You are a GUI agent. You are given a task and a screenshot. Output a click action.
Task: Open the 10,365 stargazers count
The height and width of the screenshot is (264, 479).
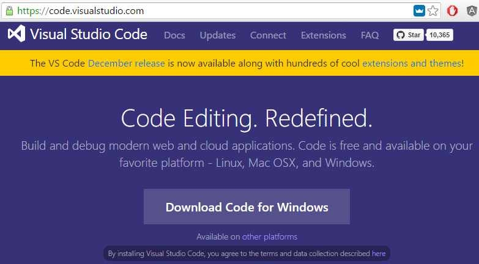point(439,35)
